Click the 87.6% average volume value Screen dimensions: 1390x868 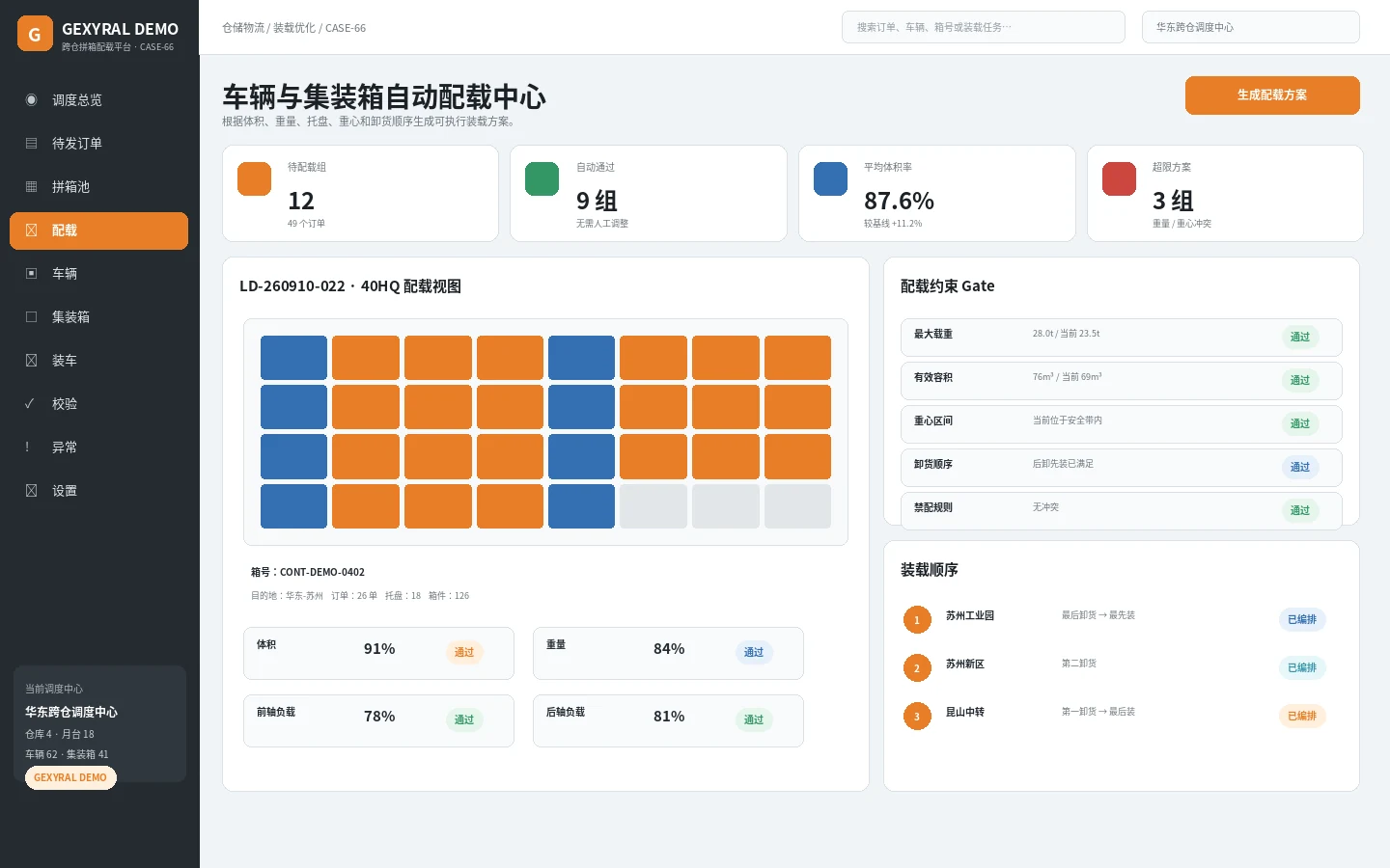coord(899,201)
